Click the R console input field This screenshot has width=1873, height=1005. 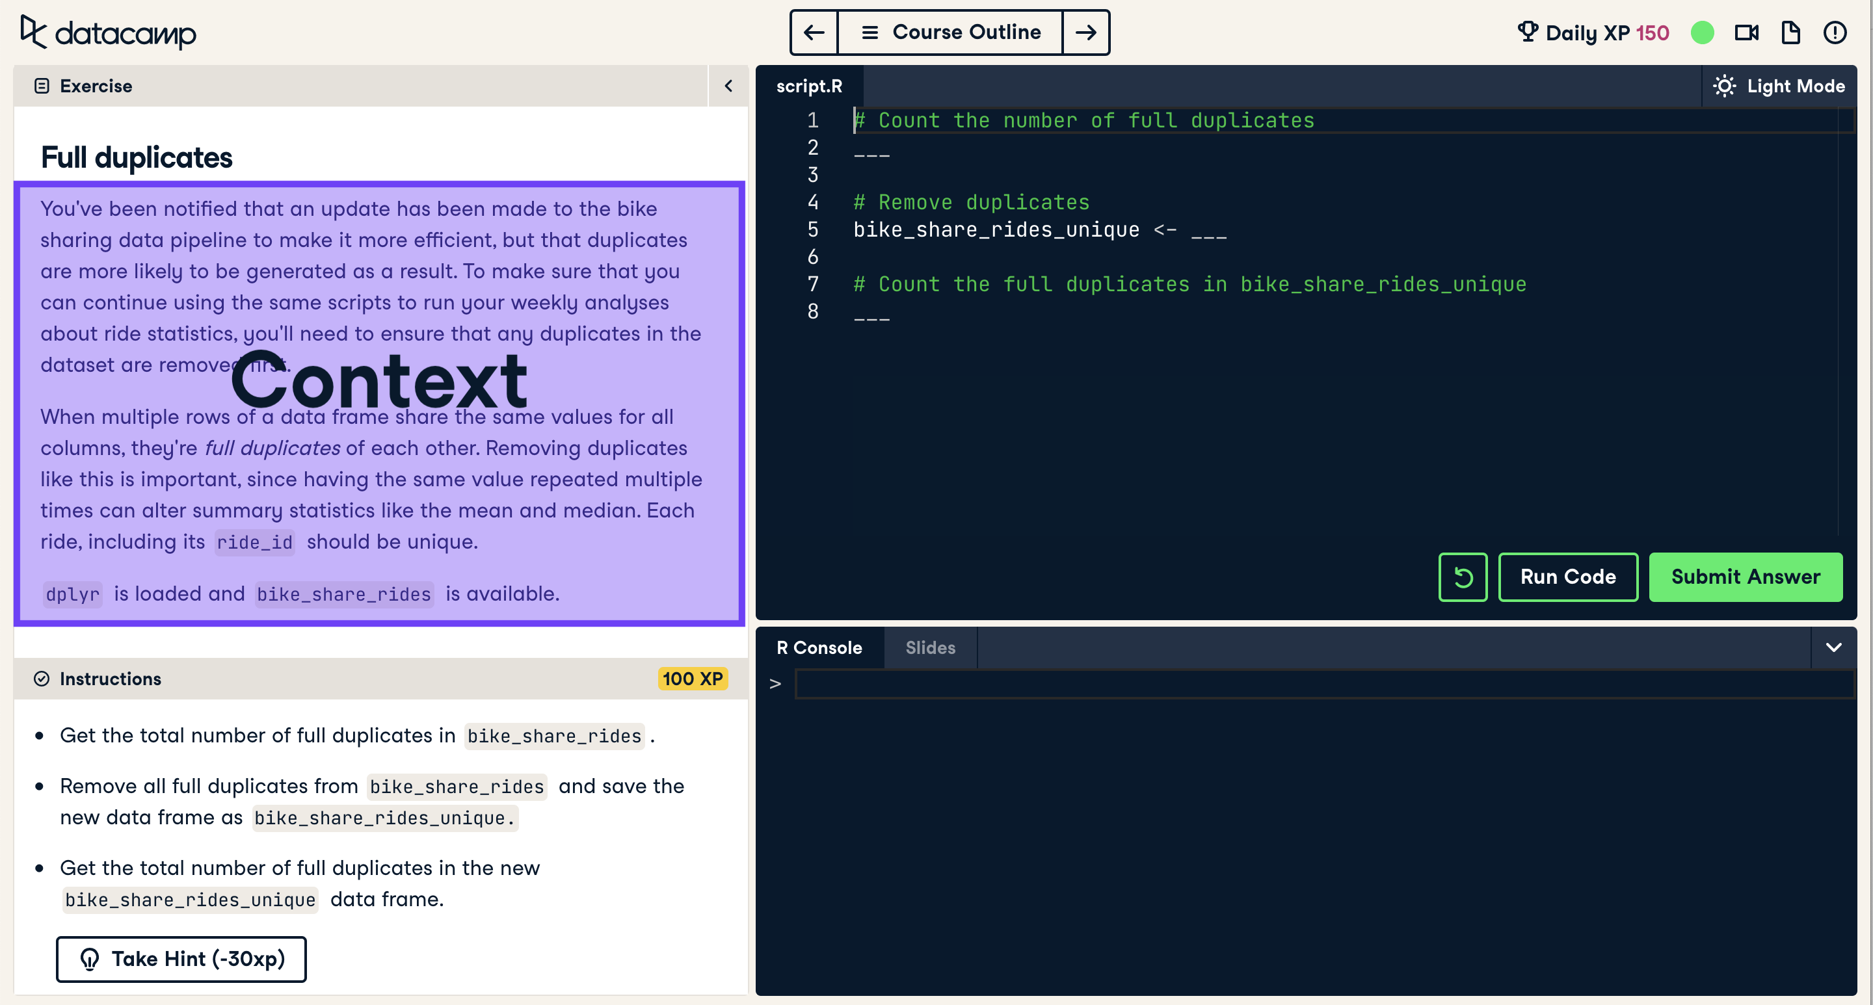[1324, 684]
